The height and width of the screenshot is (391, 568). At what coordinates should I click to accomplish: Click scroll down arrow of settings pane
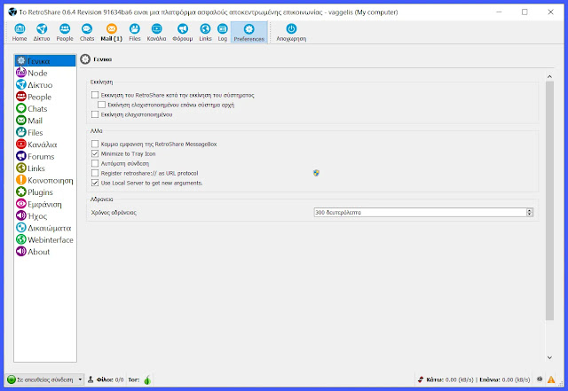[x=549, y=357]
